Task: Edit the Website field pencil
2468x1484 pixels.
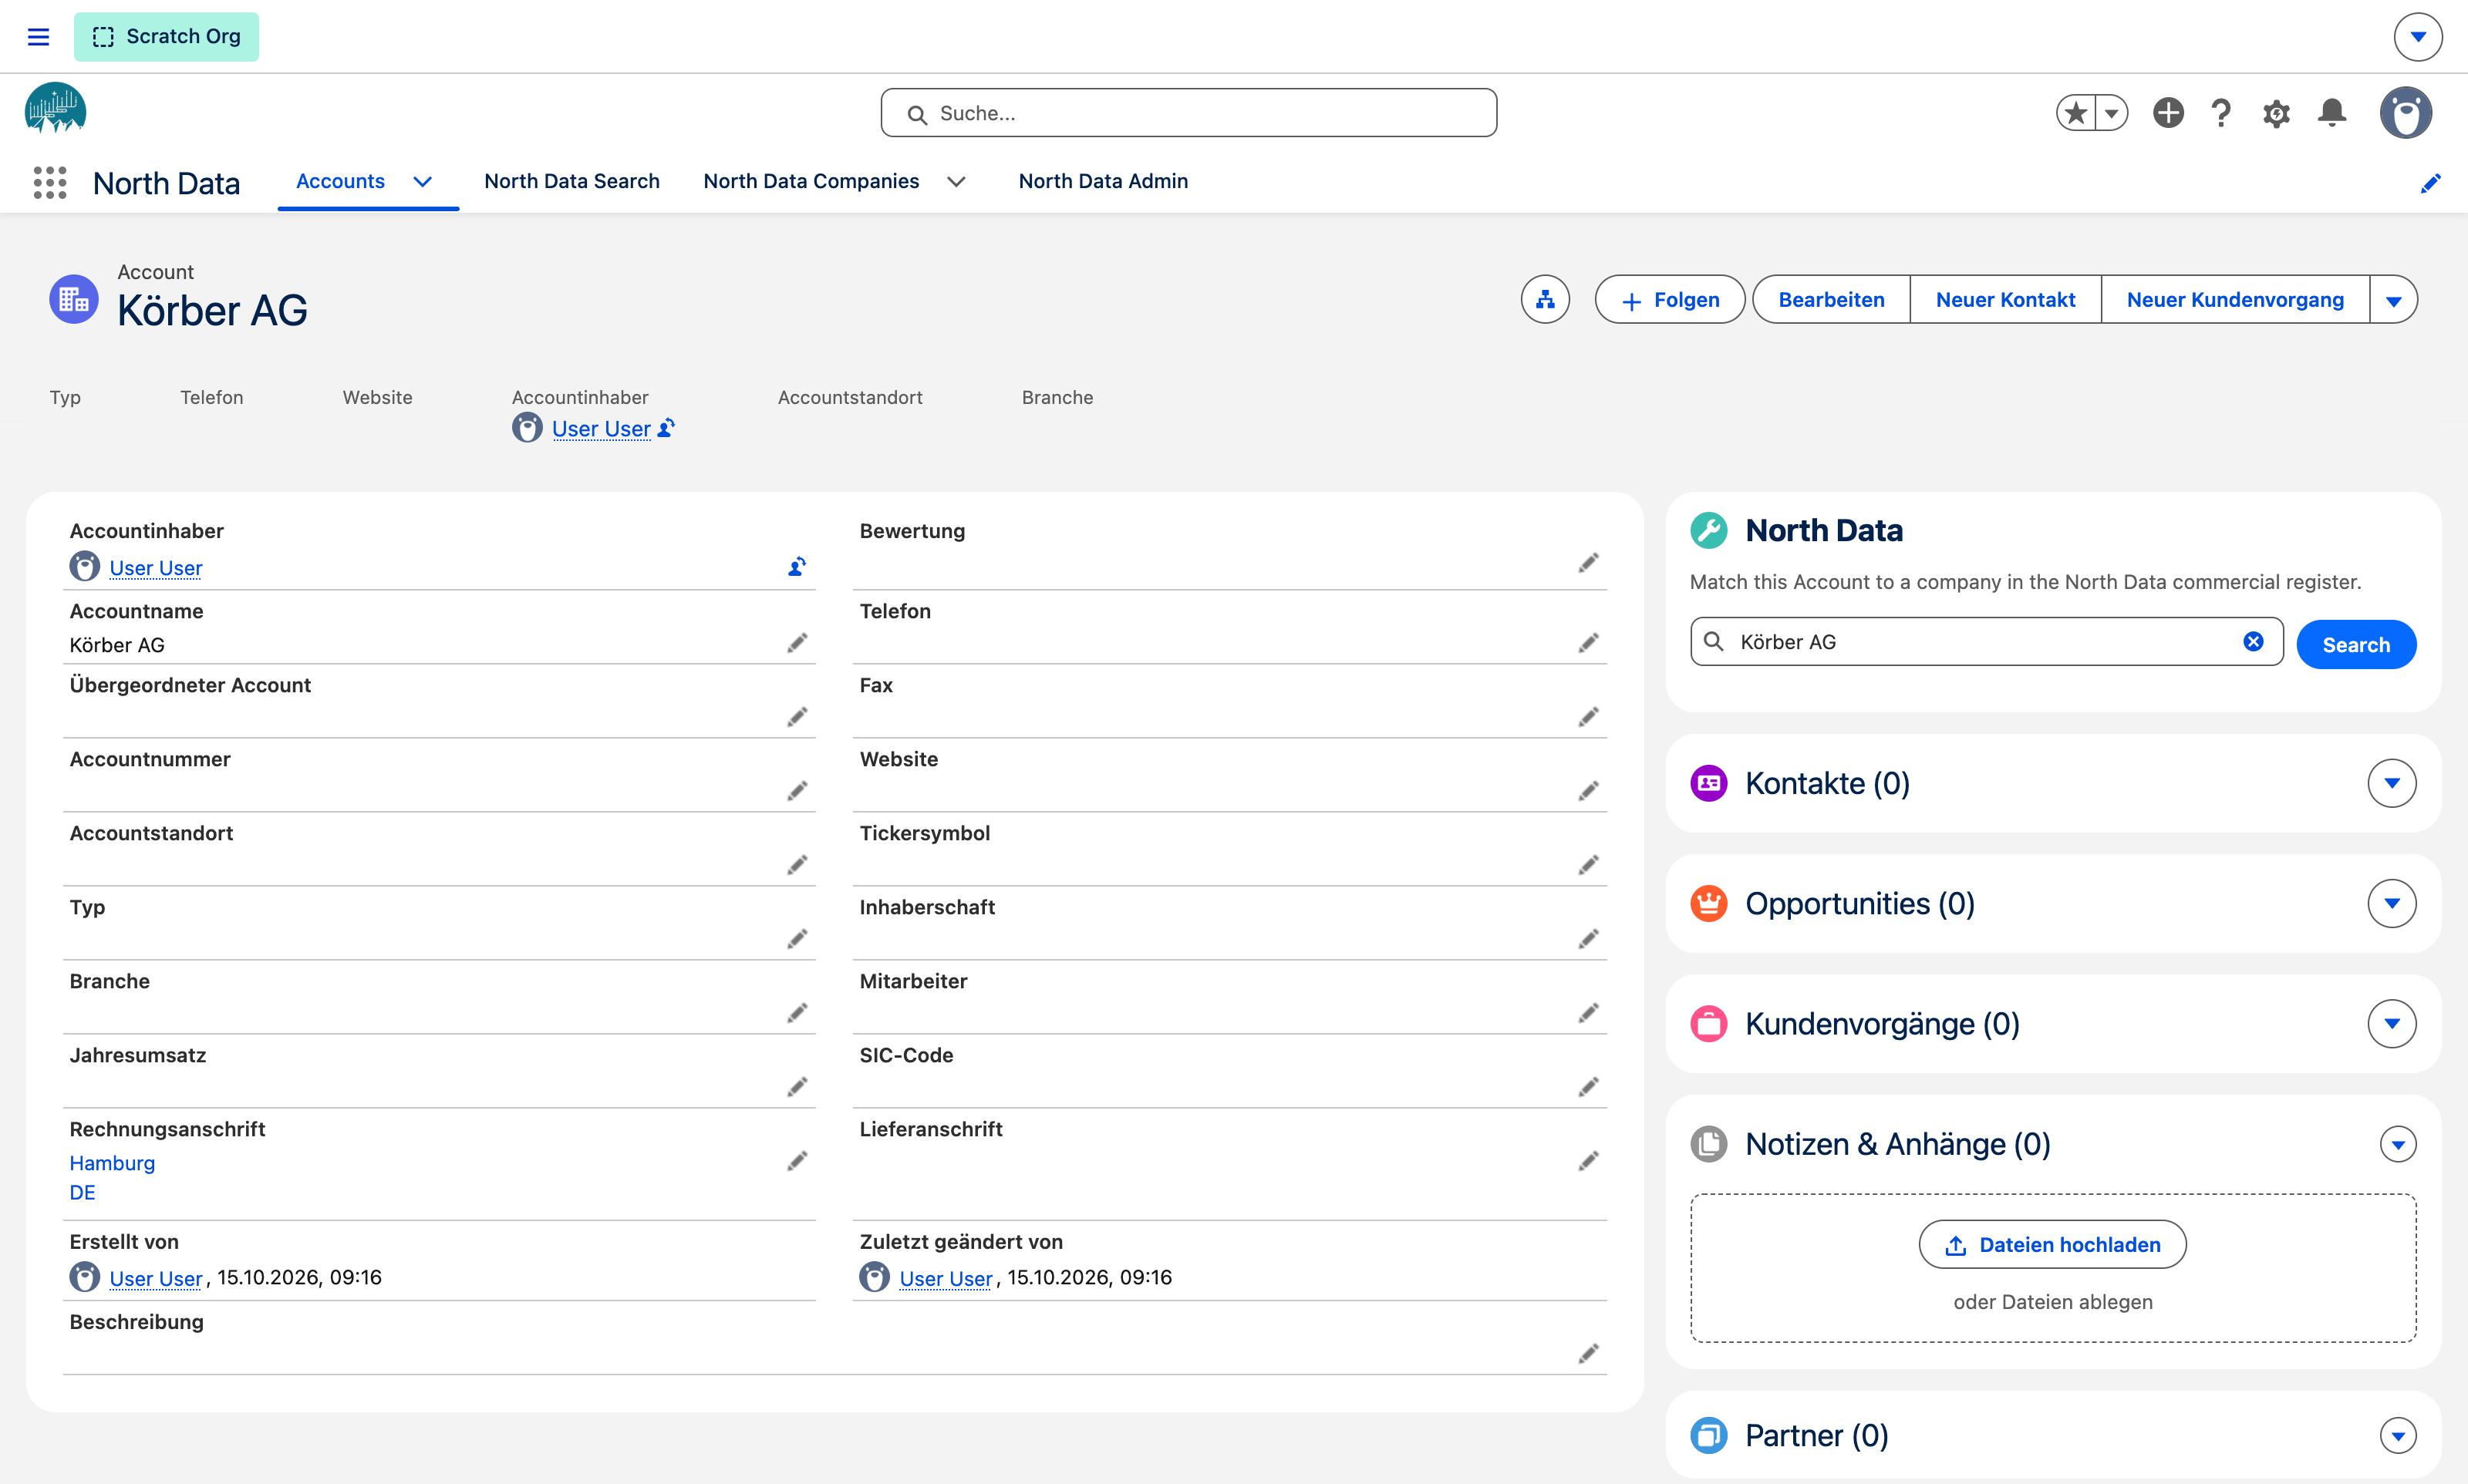Action: [x=1588, y=791]
